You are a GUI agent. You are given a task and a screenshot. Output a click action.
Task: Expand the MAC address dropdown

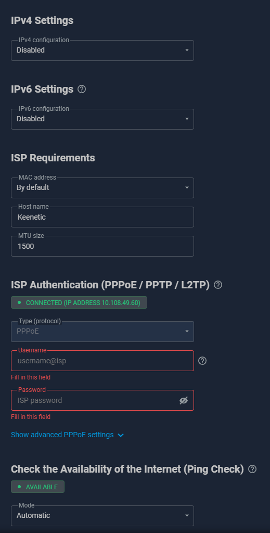click(102, 187)
